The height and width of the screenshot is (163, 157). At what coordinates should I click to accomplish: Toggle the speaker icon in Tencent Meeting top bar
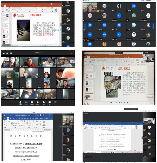[x=3, y=54]
